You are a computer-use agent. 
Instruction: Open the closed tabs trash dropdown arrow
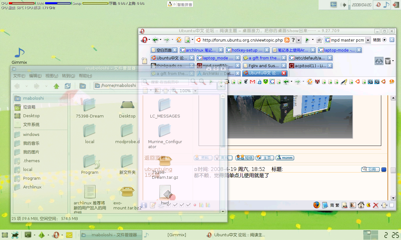[x=393, y=61]
